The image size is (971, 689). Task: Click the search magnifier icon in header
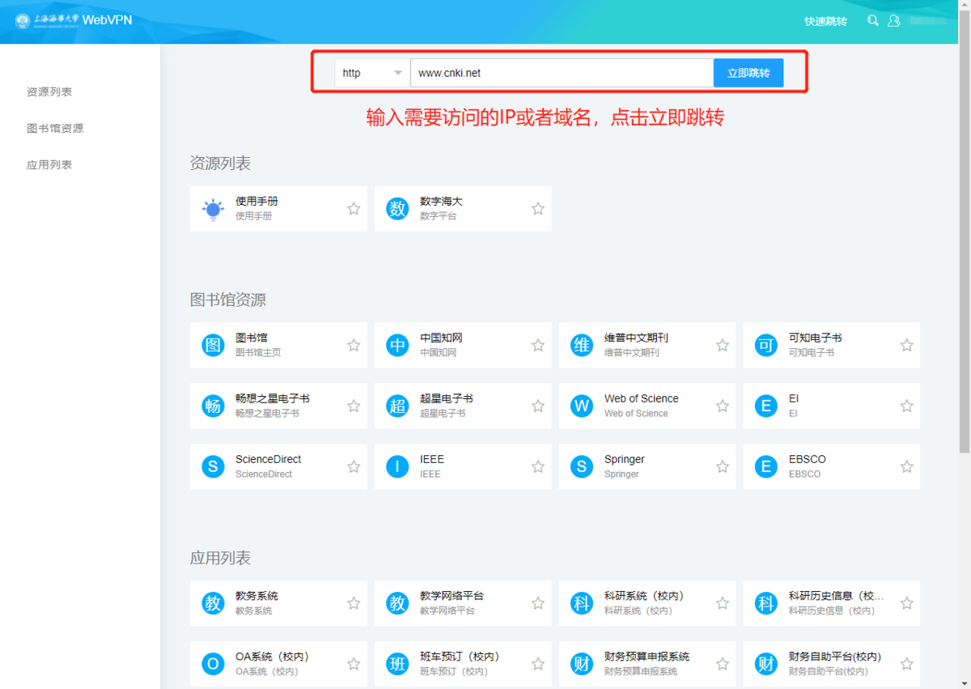point(872,21)
